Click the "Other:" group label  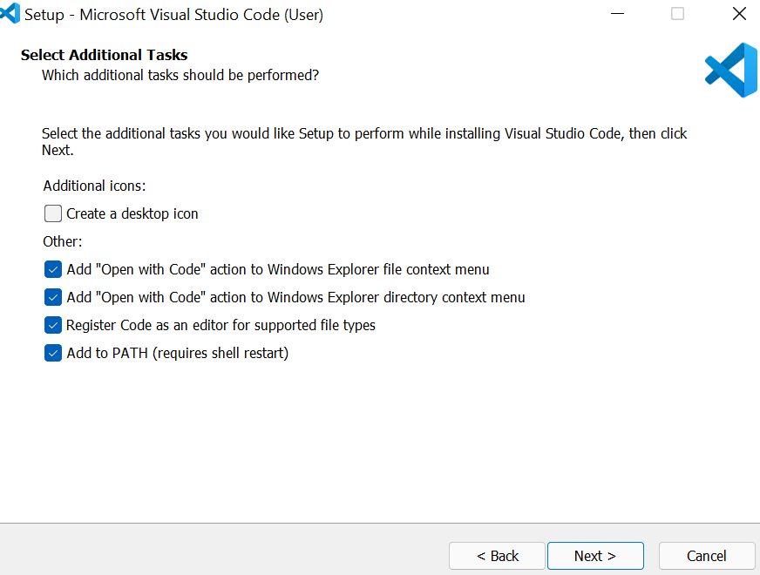tap(63, 241)
